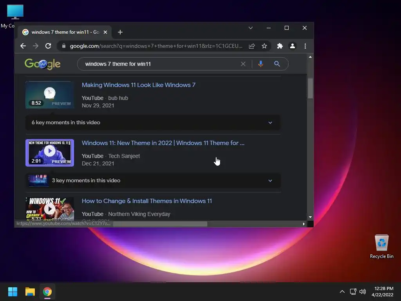Show hidden tray icons chevron
This screenshot has height=301, width=401.
pyautogui.click(x=342, y=292)
